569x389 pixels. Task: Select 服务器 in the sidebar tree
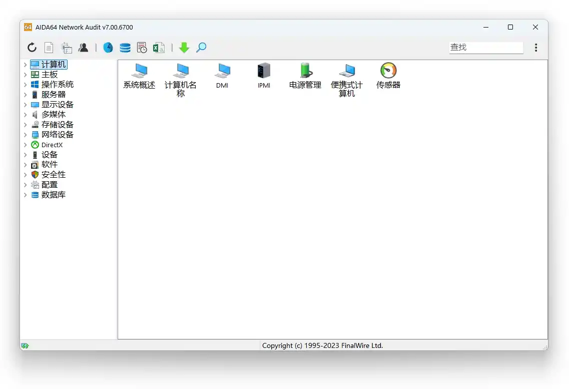tap(48, 95)
